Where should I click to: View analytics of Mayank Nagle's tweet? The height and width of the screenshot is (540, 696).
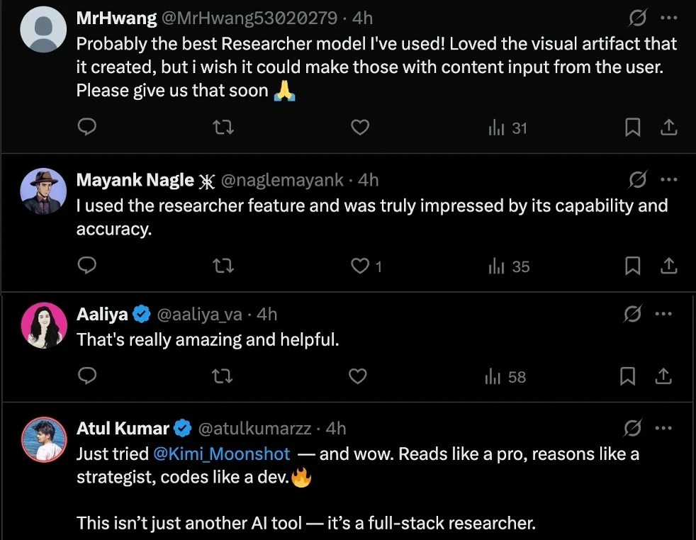pos(509,266)
